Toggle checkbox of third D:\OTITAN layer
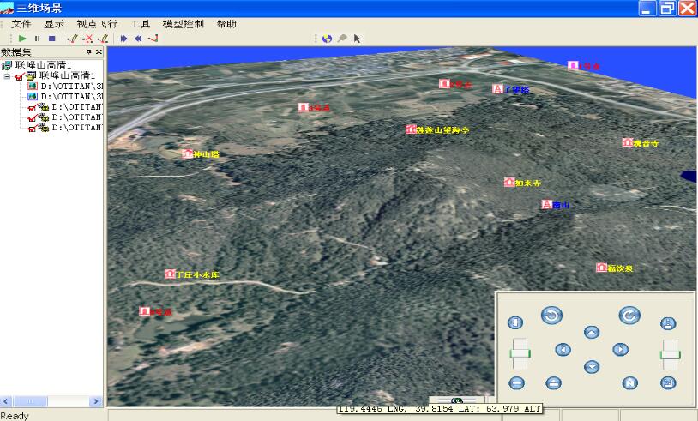This screenshot has height=421, width=698. pos(32,107)
